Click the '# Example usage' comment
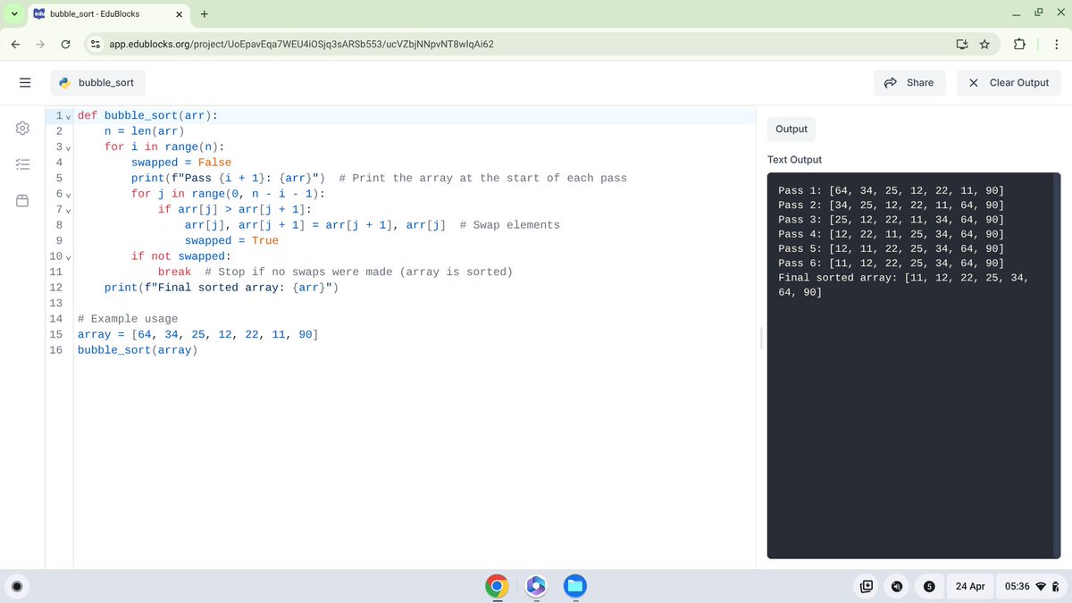The width and height of the screenshot is (1072, 603). coord(128,318)
